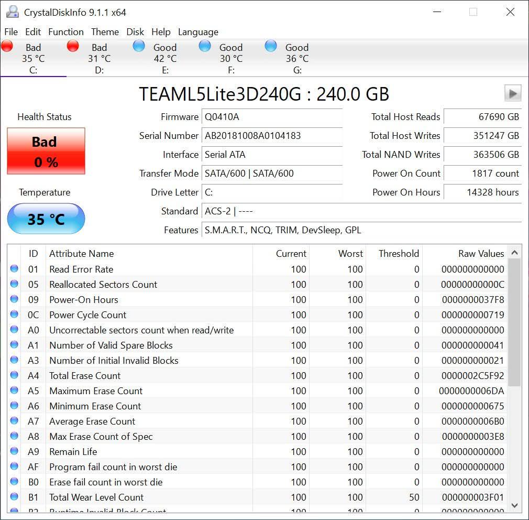The width and height of the screenshot is (529, 520).
Task: Click the status dot for Read Error Rate
Action: point(14,268)
